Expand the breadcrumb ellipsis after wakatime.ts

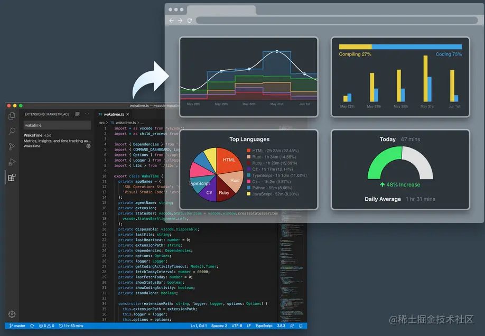coord(142,123)
